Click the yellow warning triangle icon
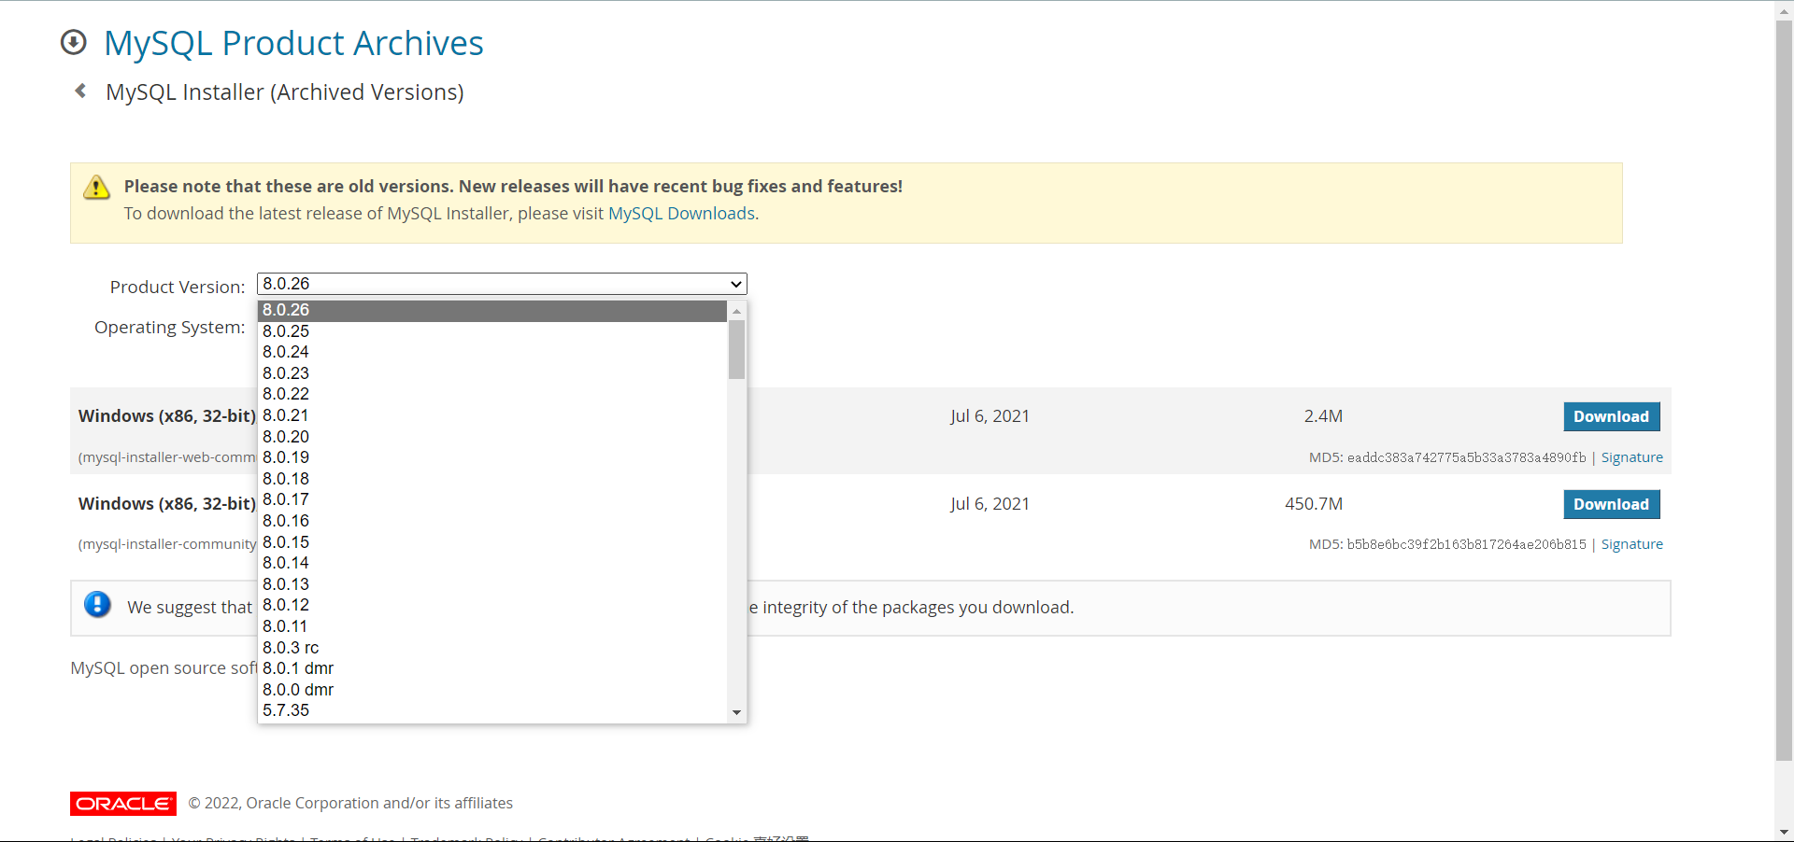The image size is (1794, 842). click(x=96, y=187)
